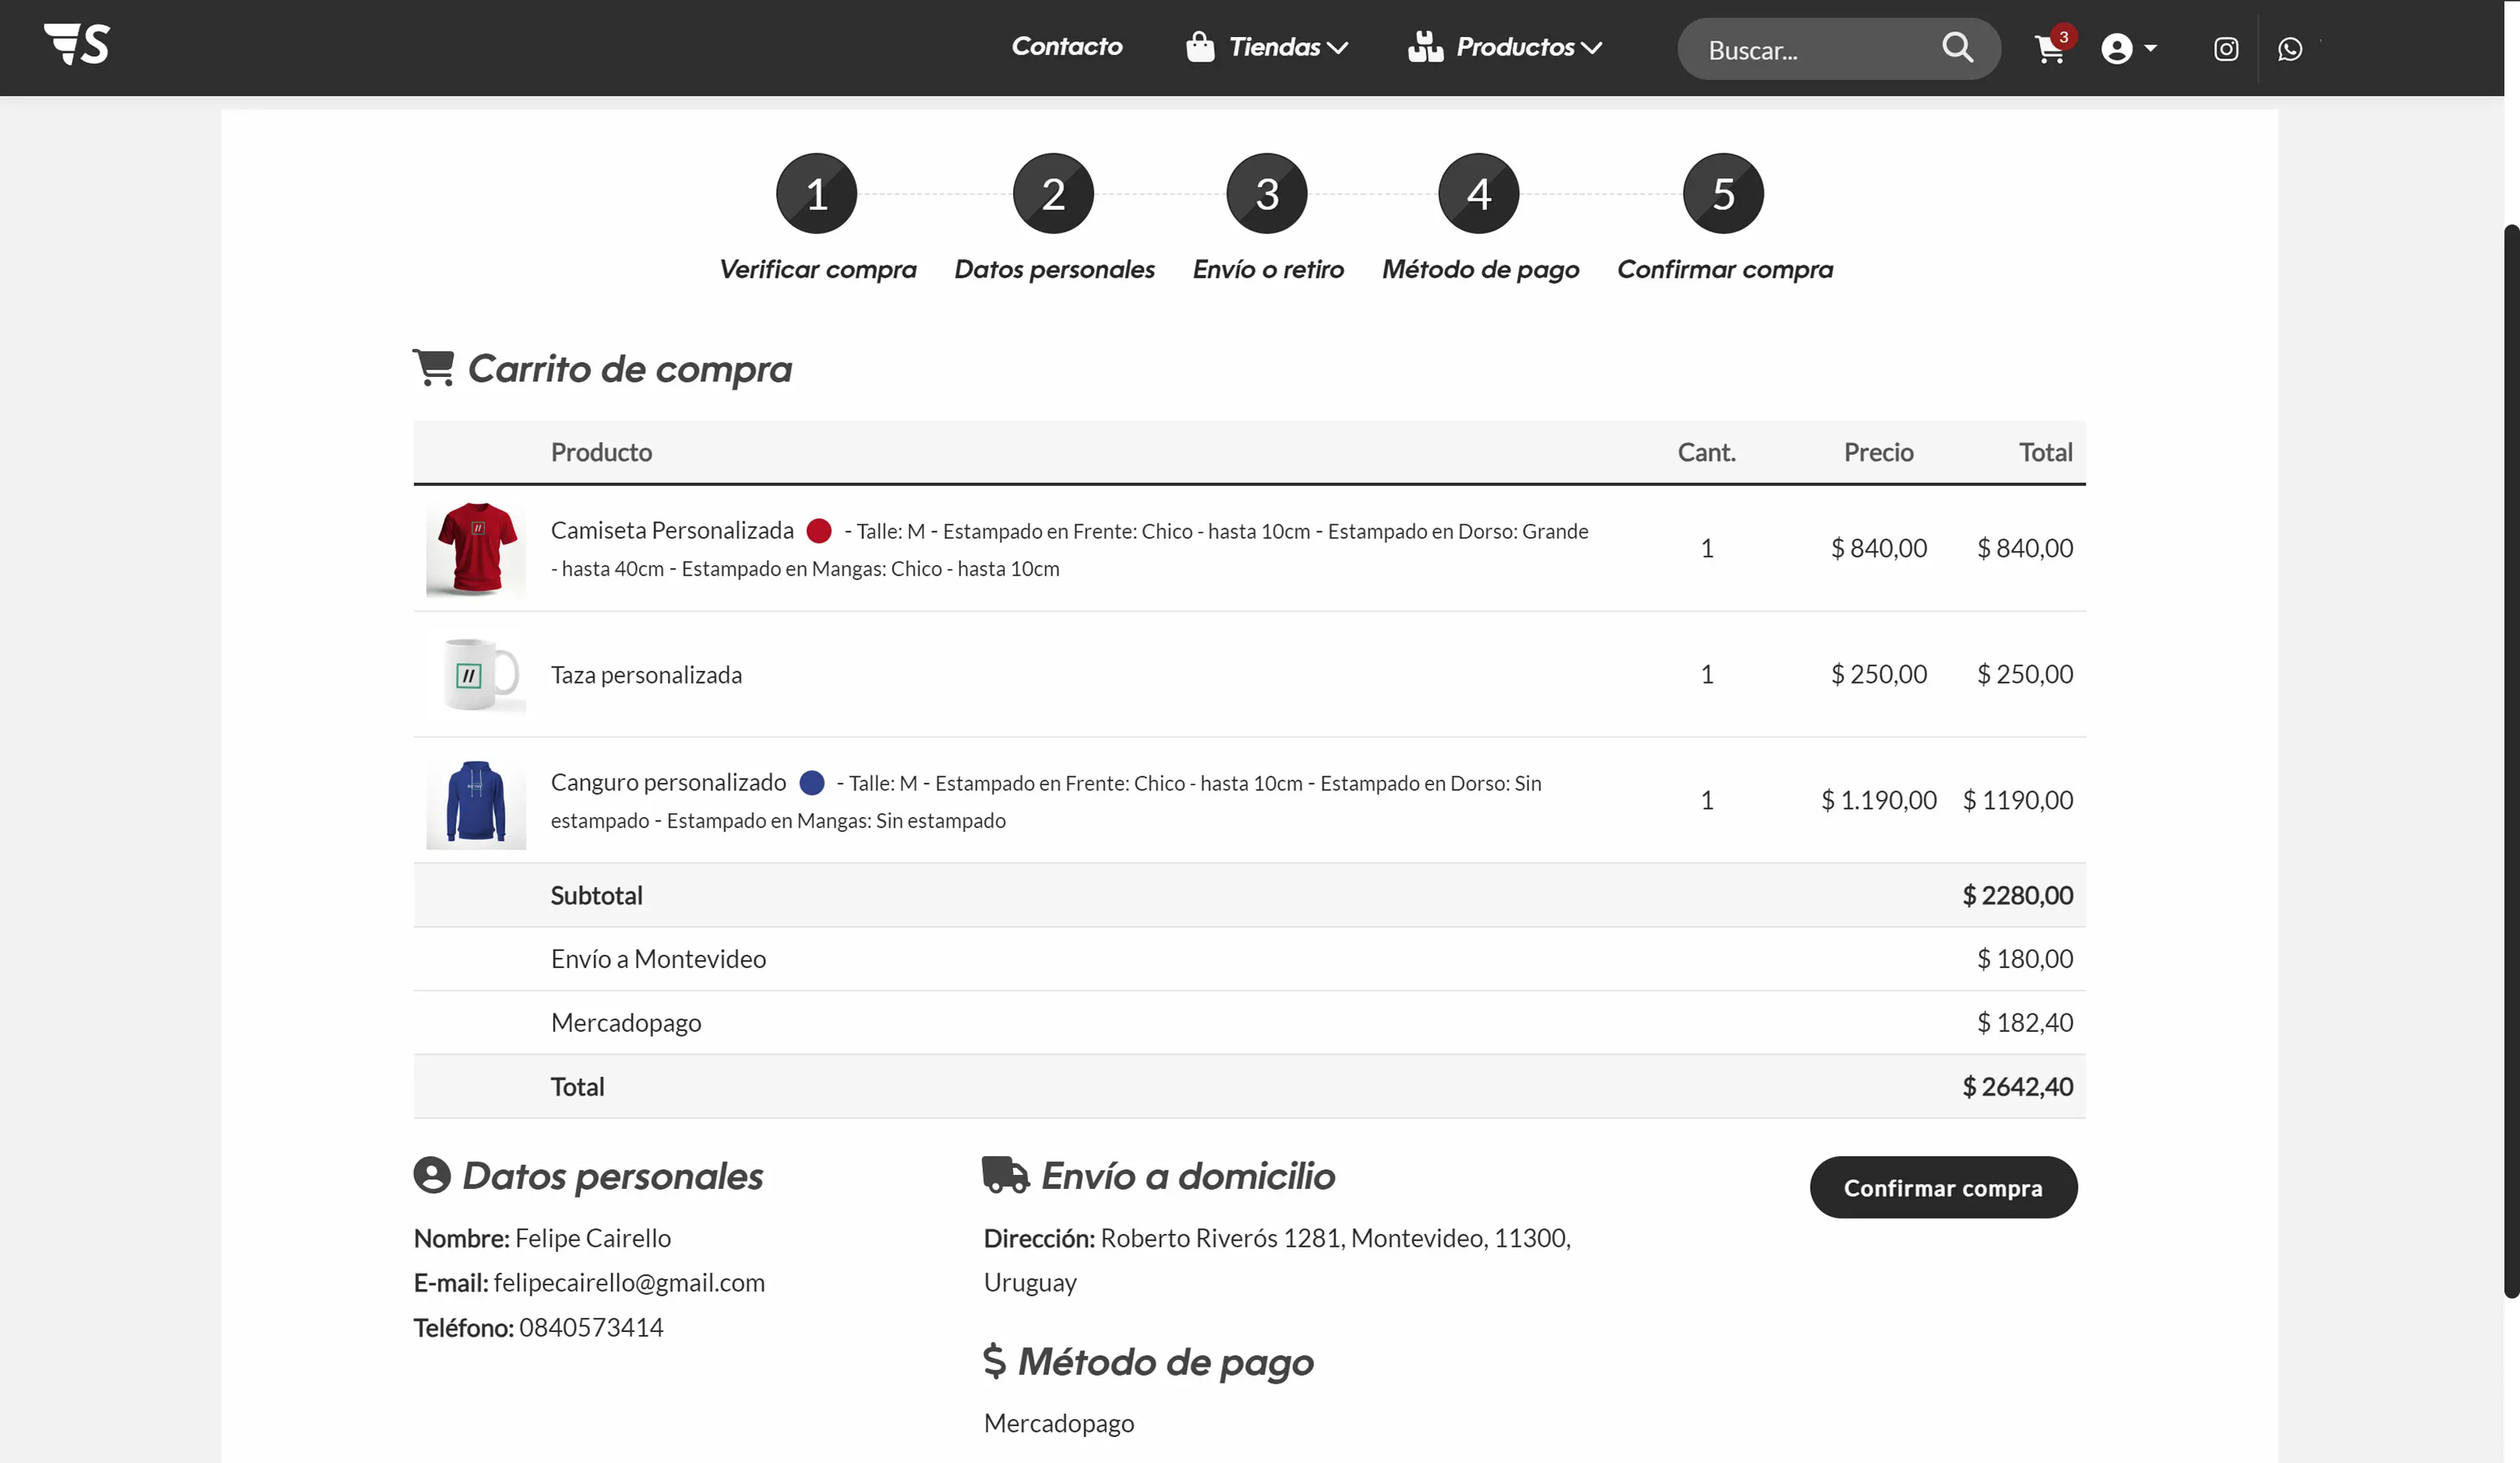2520x1463 pixels.
Task: Click the store logo icon
Action: coord(77,45)
